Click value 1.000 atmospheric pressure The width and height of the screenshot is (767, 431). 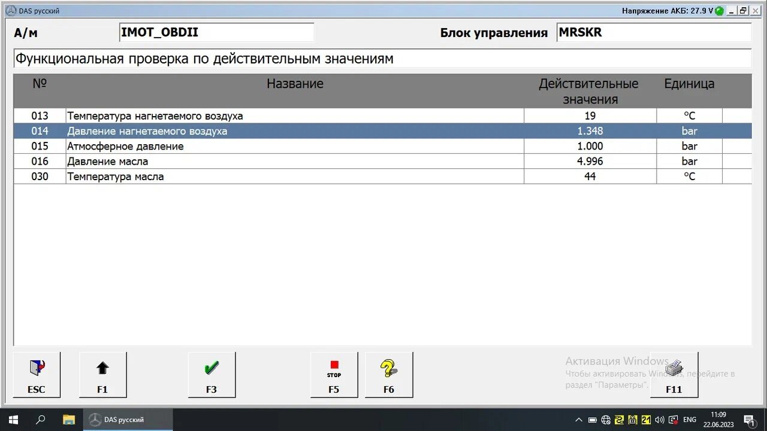tap(590, 146)
